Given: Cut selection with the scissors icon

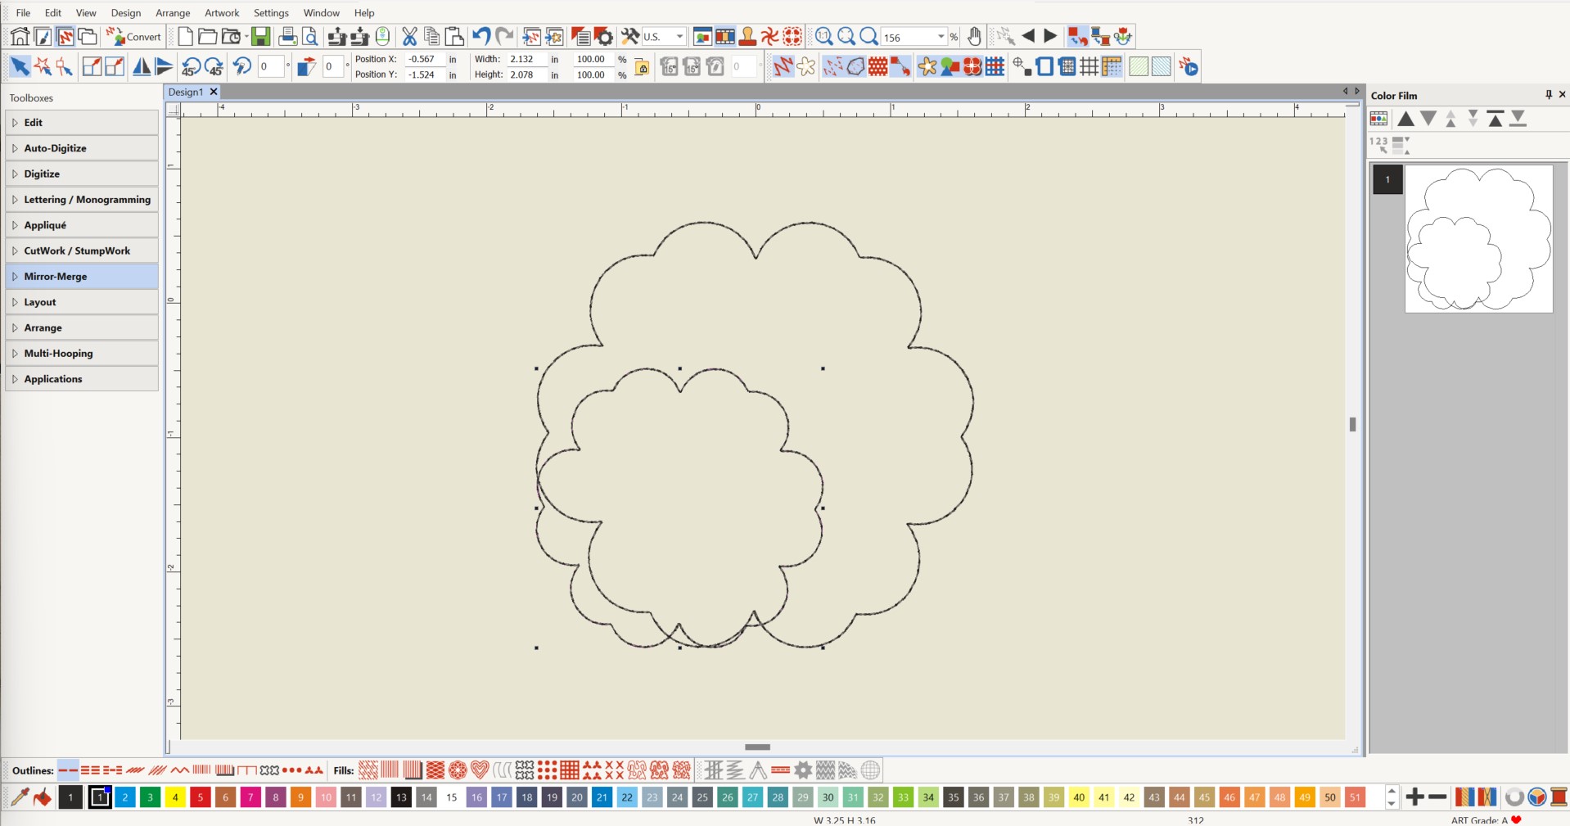Looking at the screenshot, I should [409, 36].
